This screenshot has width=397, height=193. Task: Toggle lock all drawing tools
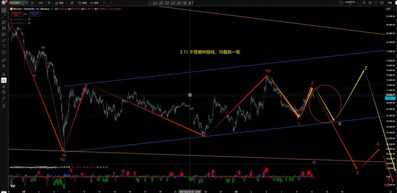click(x=4, y=86)
